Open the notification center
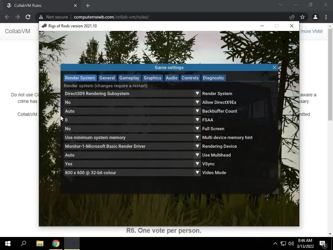Viewport: 333px width, 250px height. point(323,243)
